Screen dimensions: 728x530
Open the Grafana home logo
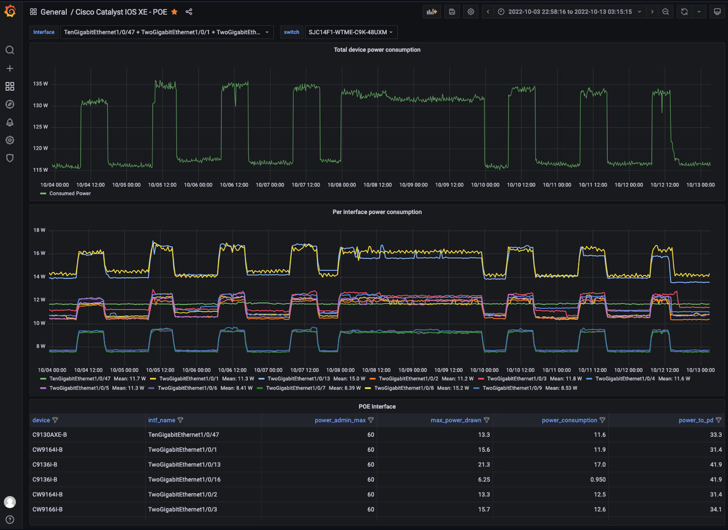coord(10,11)
